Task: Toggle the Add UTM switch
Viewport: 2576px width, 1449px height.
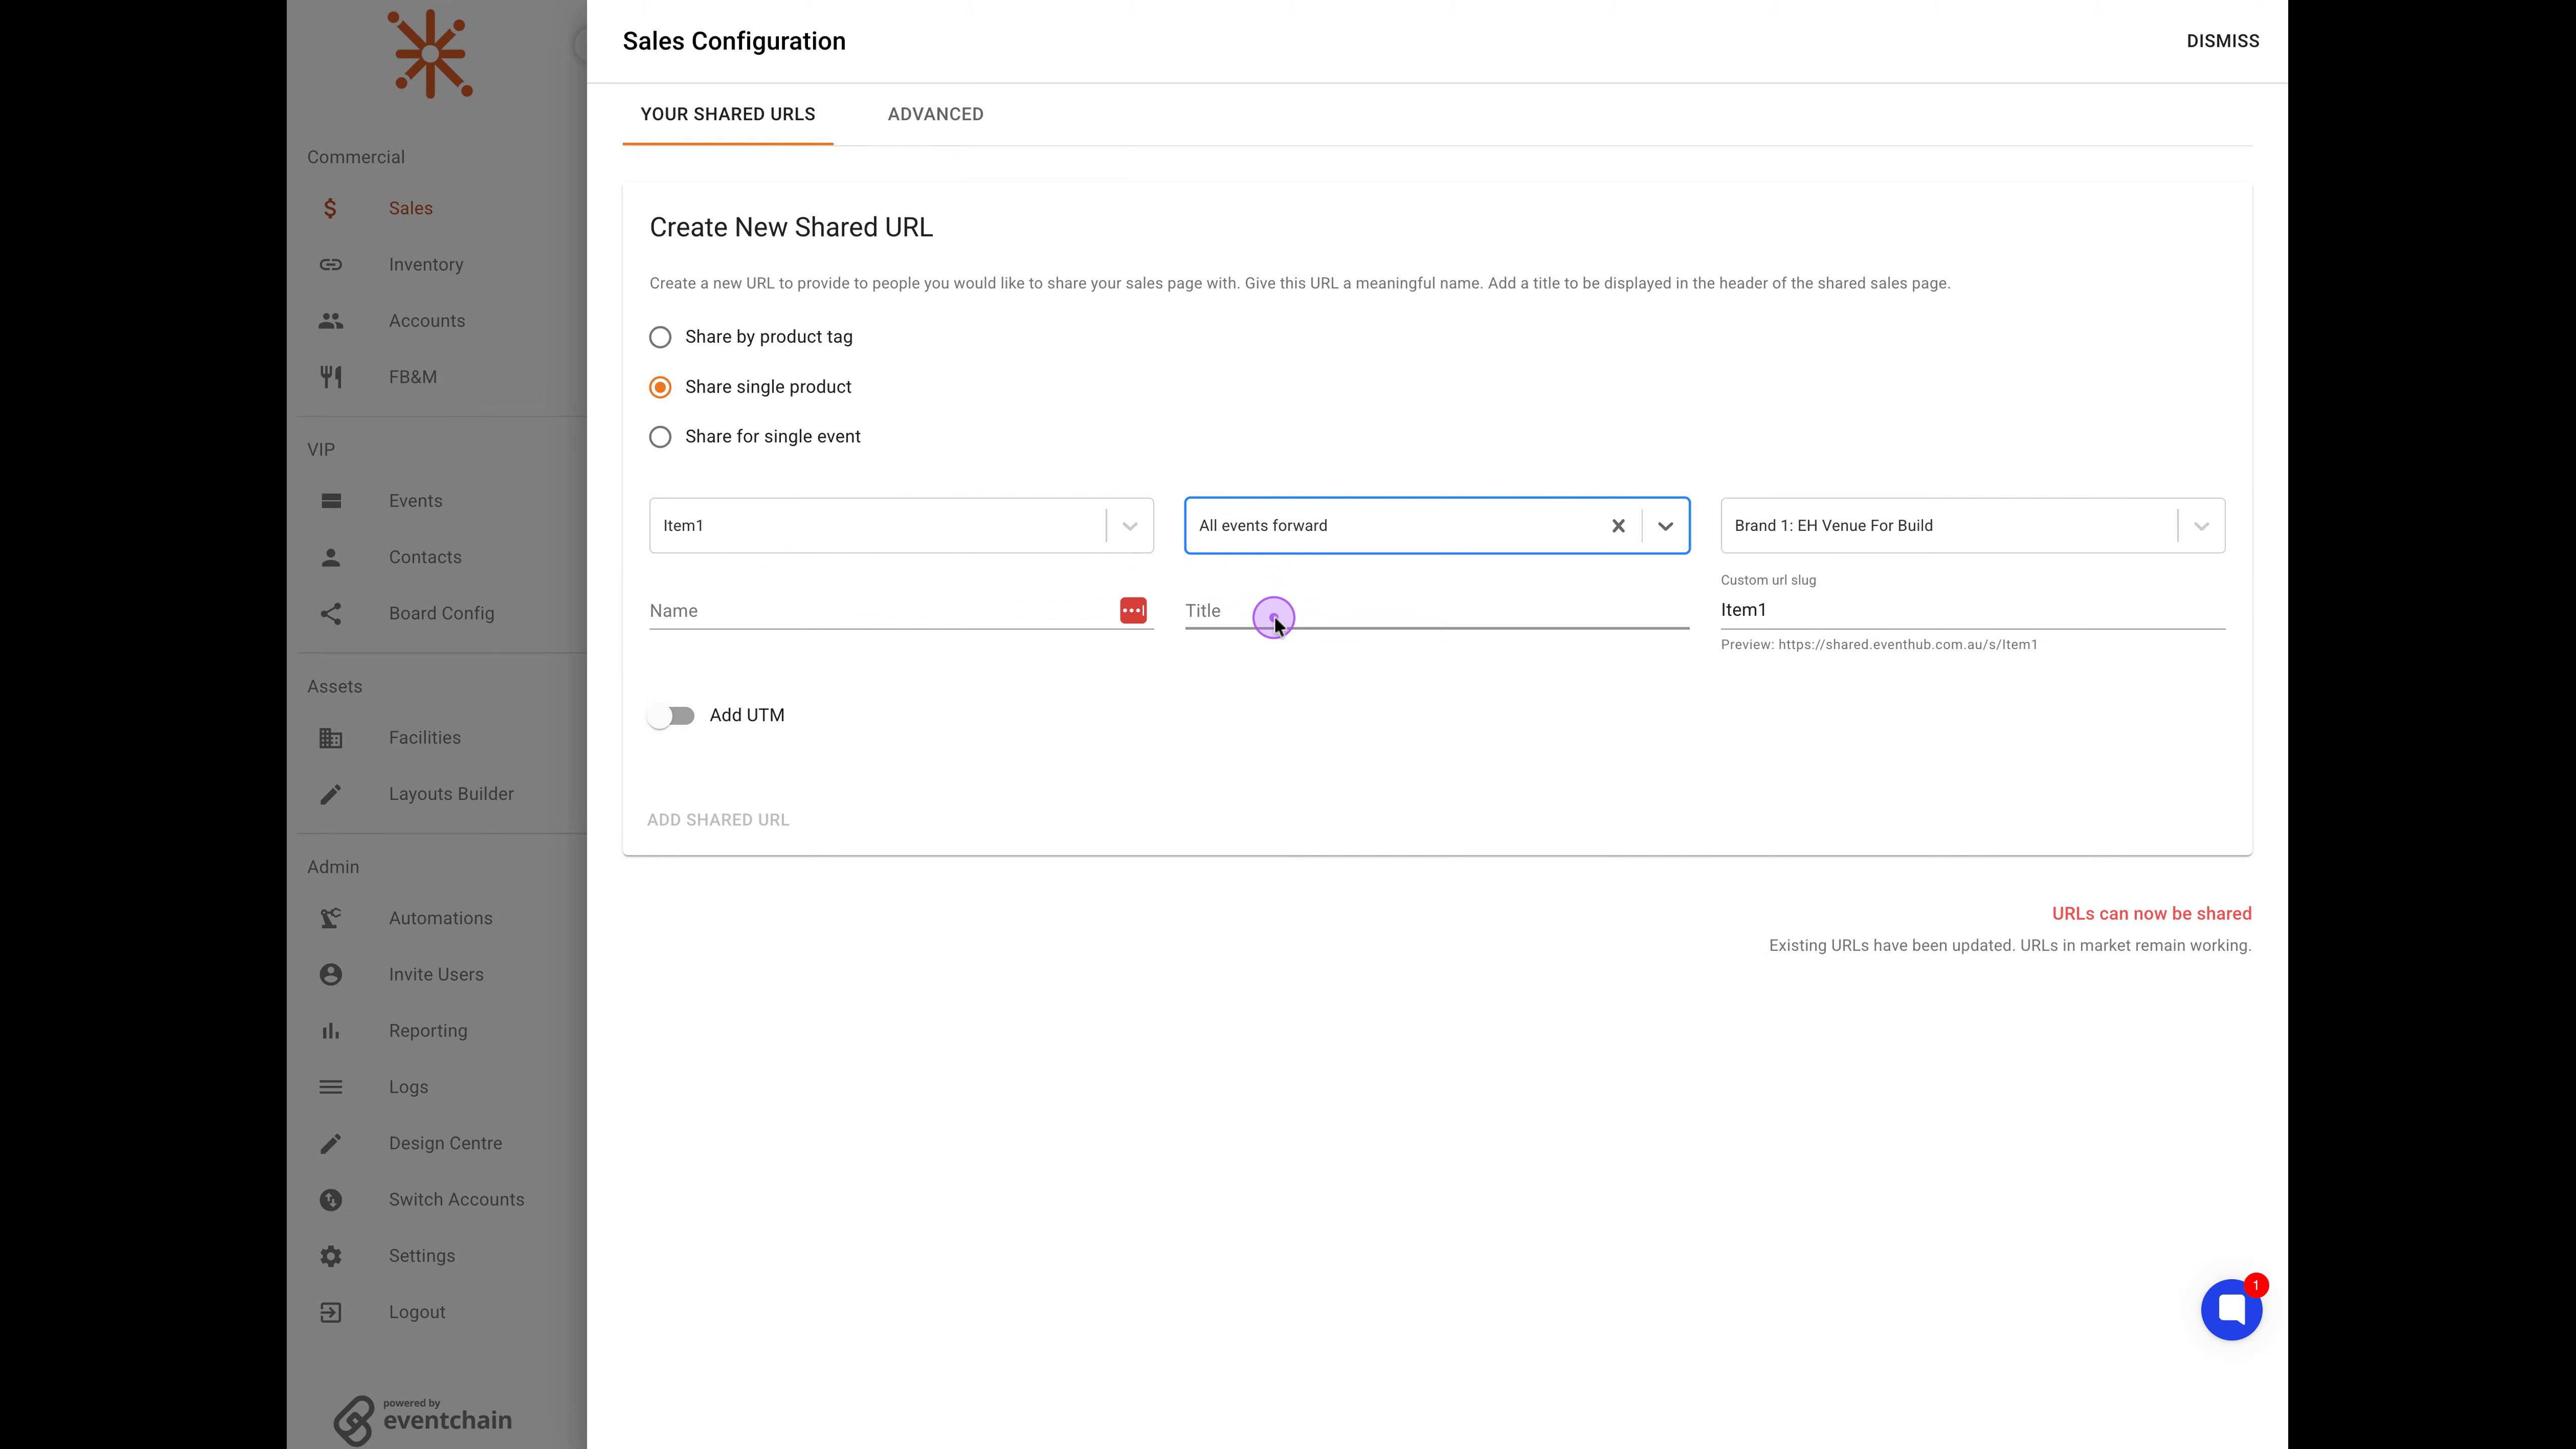Action: click(x=671, y=716)
